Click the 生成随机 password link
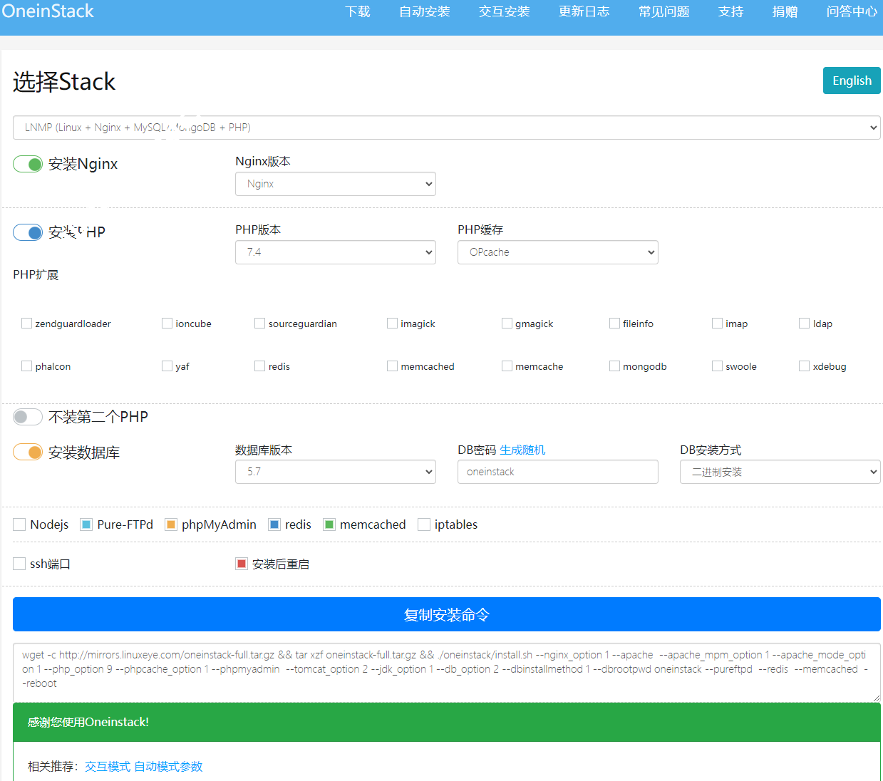 tap(522, 450)
